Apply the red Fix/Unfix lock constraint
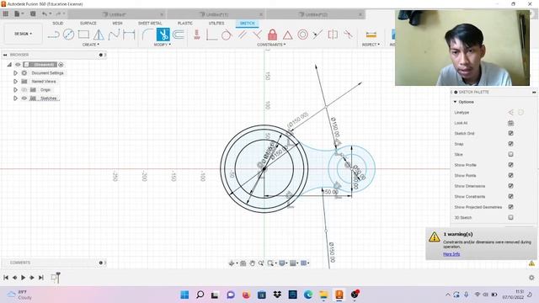The image size is (539, 303). (272, 35)
